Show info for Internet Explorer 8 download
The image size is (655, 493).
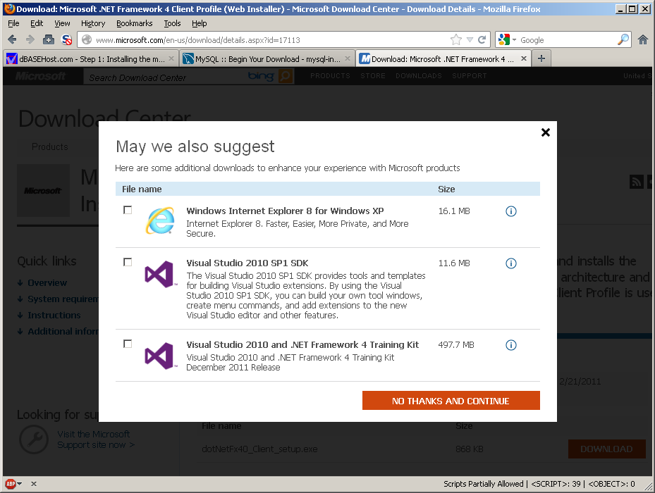tap(511, 211)
